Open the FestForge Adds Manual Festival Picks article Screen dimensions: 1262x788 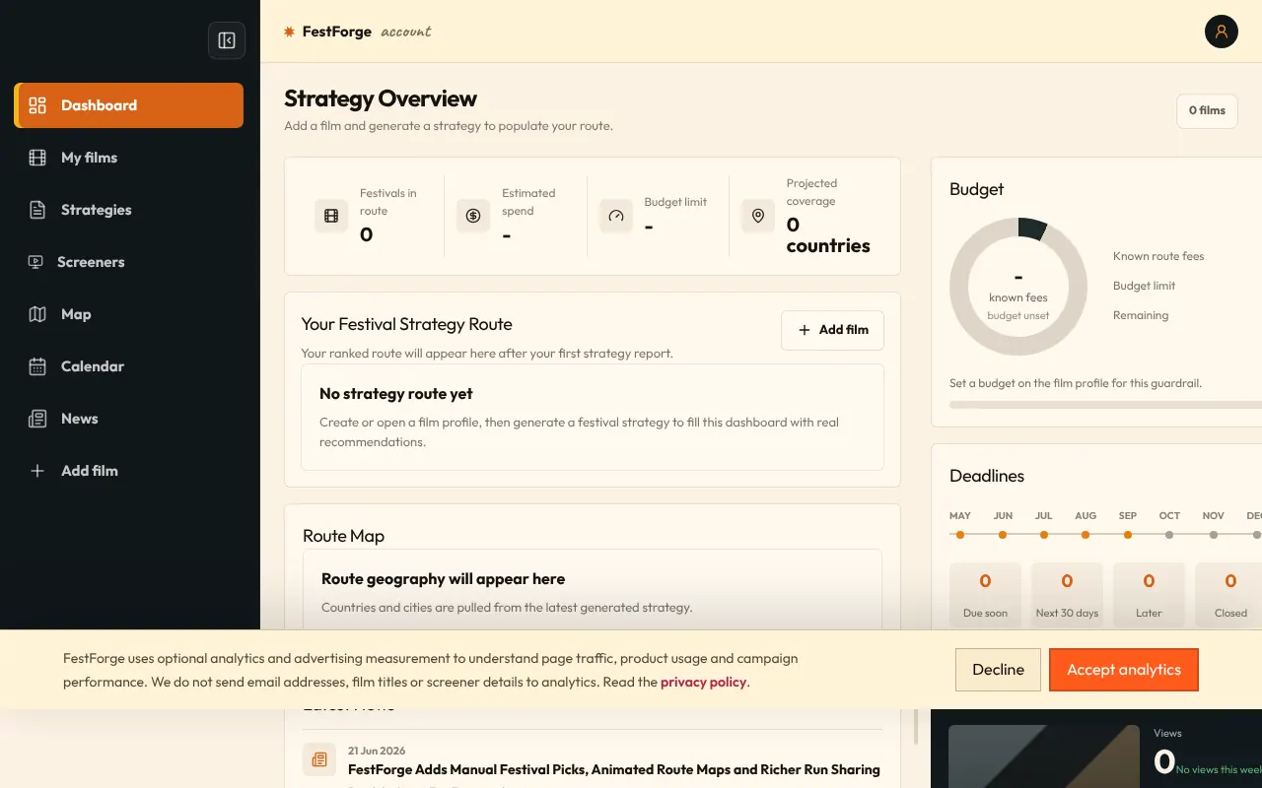[x=614, y=769]
